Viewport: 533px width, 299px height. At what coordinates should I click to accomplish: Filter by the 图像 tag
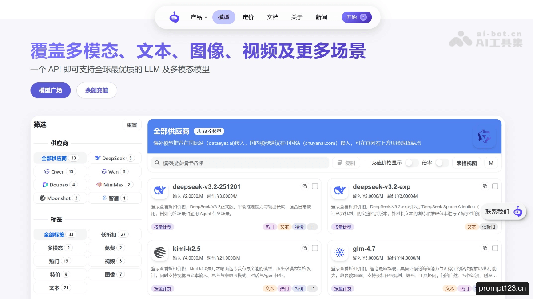click(115, 274)
